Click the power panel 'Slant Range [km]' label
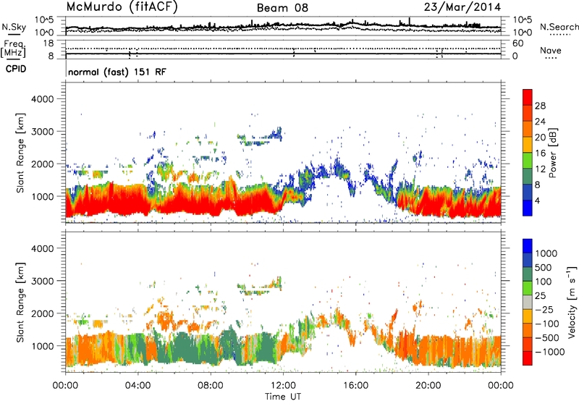The width and height of the screenshot is (579, 401). point(20,153)
